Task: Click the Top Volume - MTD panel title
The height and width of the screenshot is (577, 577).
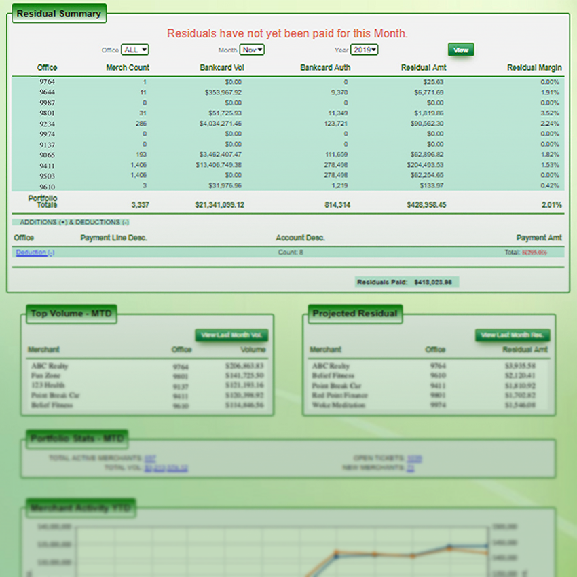Action: pyautogui.click(x=71, y=314)
